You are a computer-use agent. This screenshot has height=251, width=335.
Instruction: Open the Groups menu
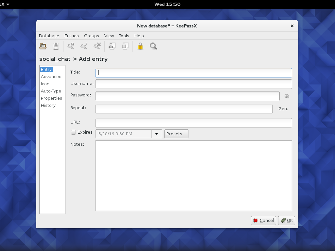click(92, 36)
